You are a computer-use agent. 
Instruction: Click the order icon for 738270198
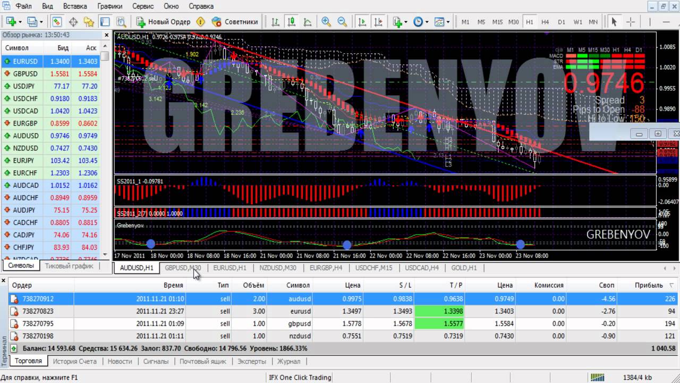coord(15,336)
